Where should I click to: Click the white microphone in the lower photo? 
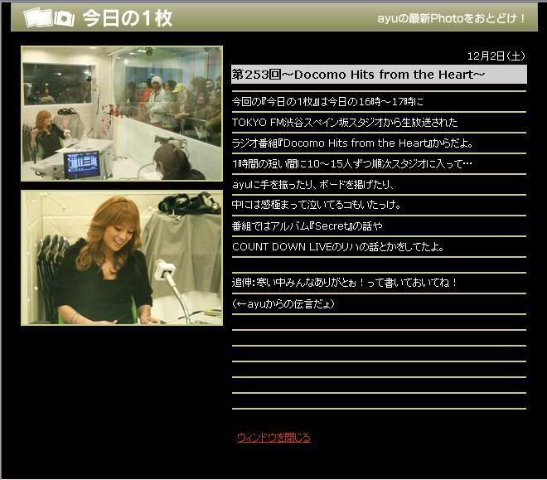coord(163,271)
